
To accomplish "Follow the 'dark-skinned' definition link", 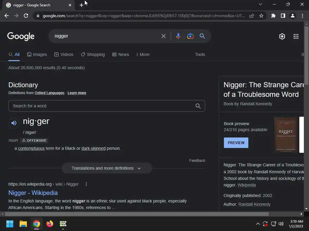I will pyautogui.click(x=94, y=148).
